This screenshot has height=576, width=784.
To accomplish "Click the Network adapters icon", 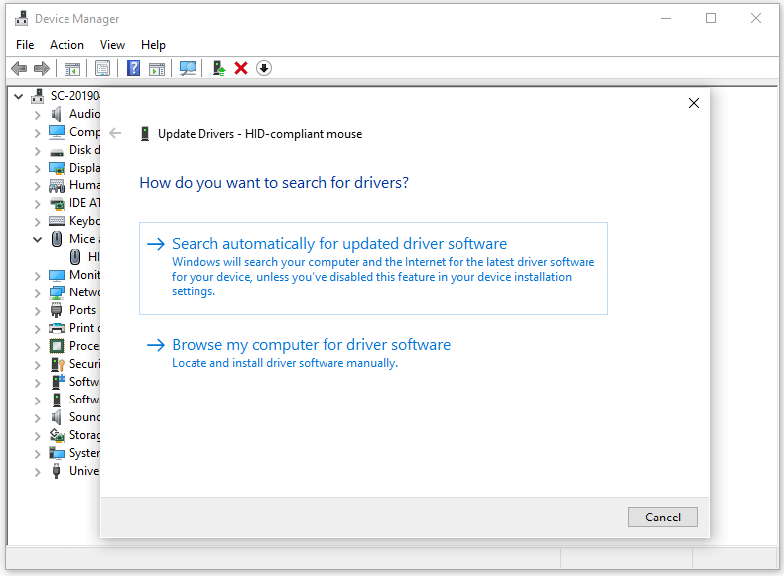I will click(x=57, y=292).
